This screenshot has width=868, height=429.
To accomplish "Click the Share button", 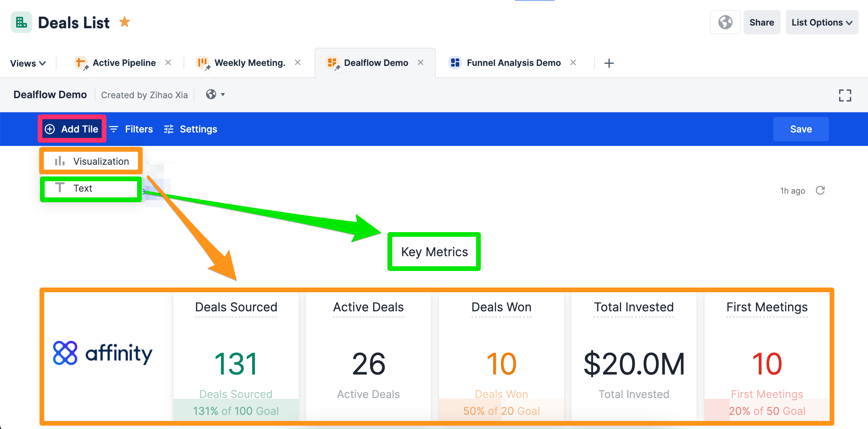I will [x=762, y=22].
